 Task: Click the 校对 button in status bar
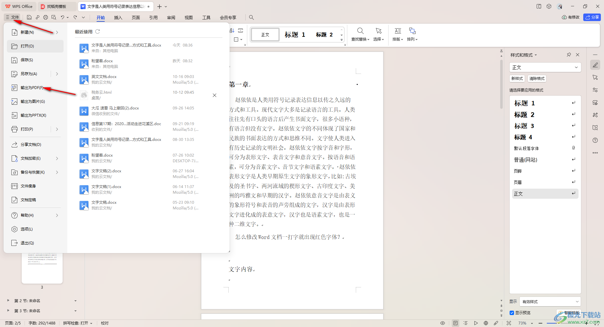(x=105, y=323)
